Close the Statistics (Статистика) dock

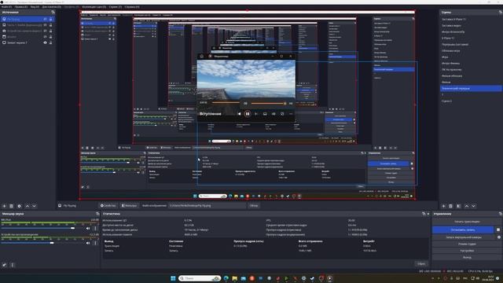point(428,214)
